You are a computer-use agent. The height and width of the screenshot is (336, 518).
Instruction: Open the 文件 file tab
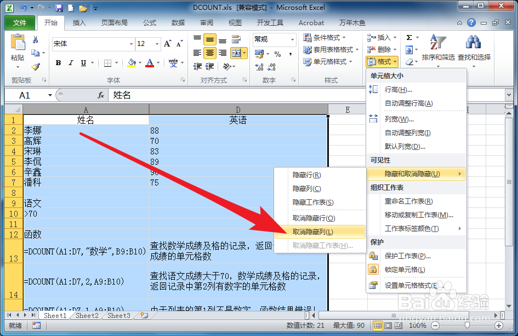point(20,23)
